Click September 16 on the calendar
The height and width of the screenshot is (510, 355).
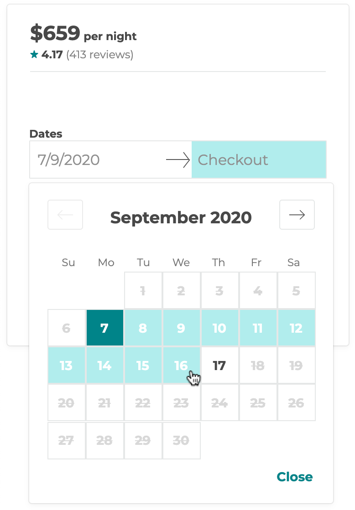(181, 365)
